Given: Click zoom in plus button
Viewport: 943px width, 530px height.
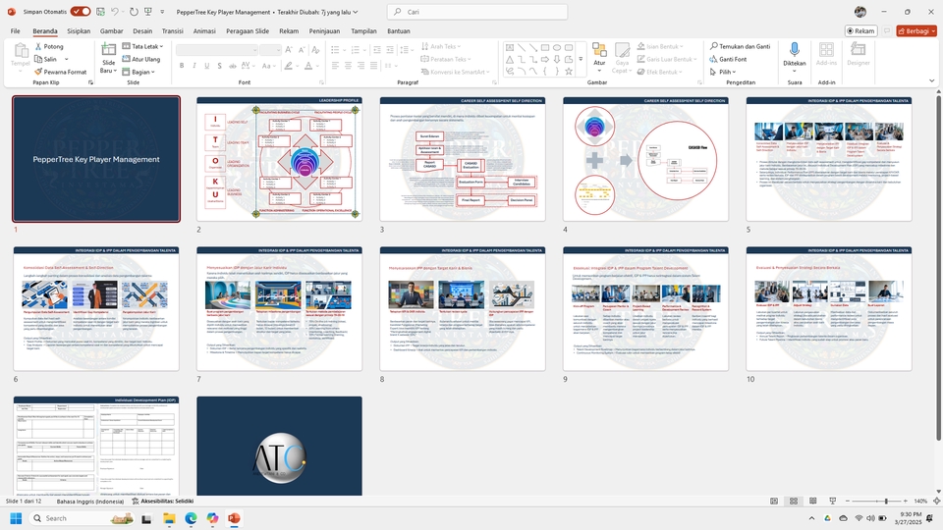Looking at the screenshot, I should pos(905,502).
